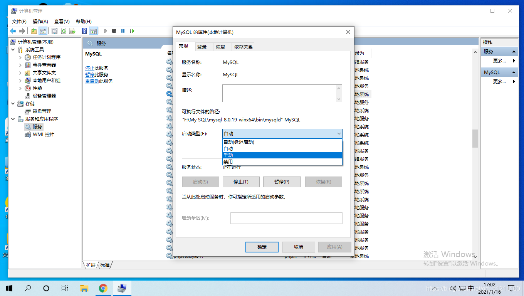Click the Start Service play icon
This screenshot has height=296, width=524.
[106, 31]
